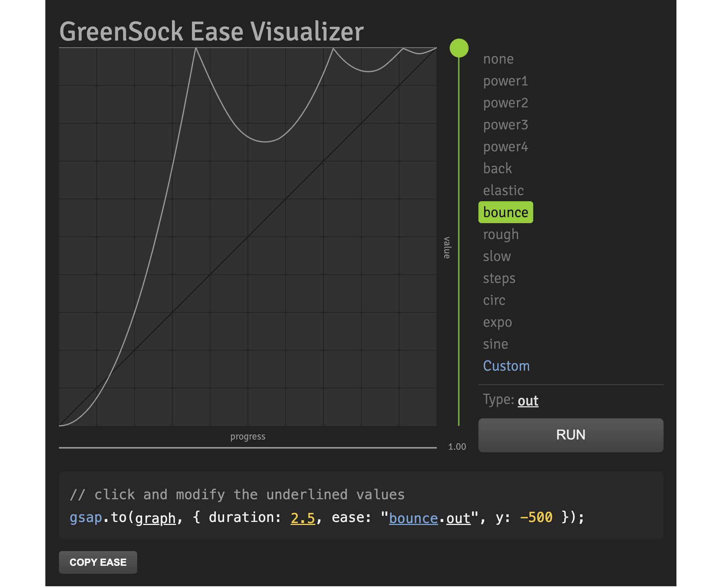Select the "sine" ease type

495,344
